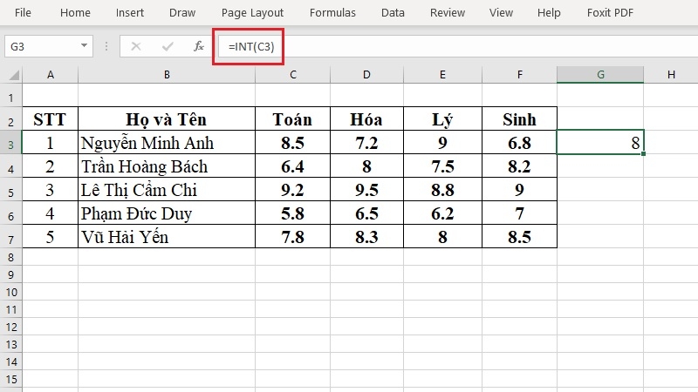This screenshot has height=392, width=698.
Task: Select column F header
Action: click(519, 75)
